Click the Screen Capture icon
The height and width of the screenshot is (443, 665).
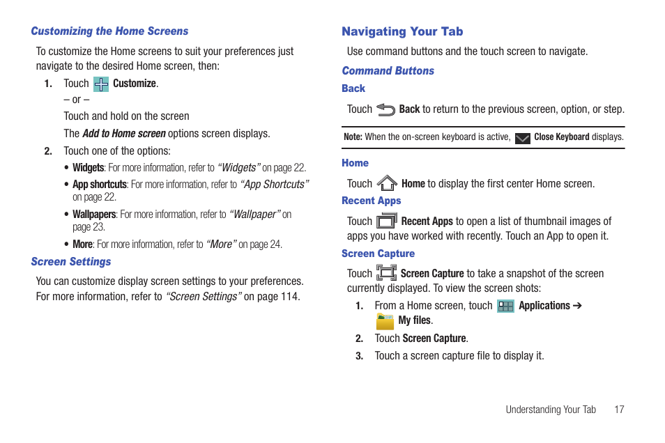coord(386,272)
